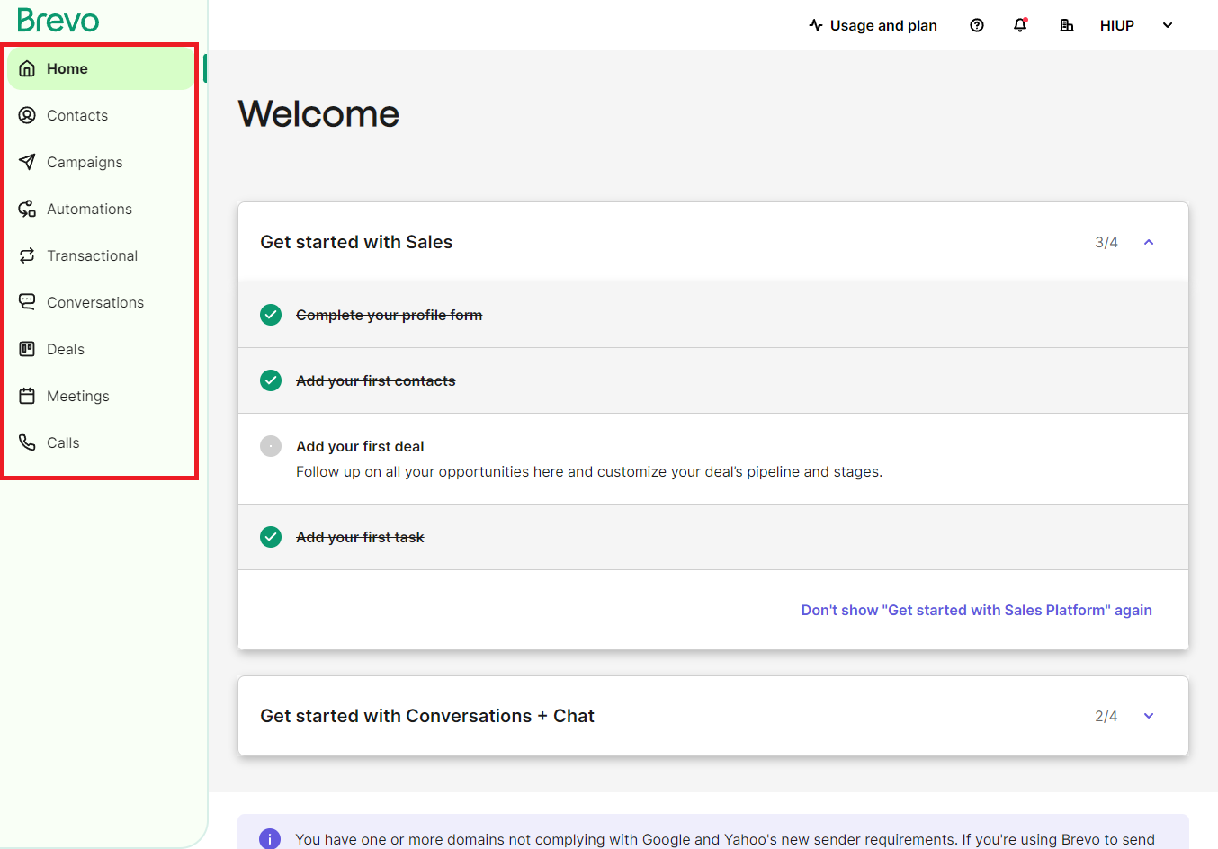Image resolution: width=1218 pixels, height=849 pixels.
Task: Click the grey circle next to Add your first deal
Action: point(271,446)
